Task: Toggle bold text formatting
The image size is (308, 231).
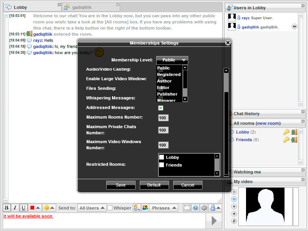Action: tap(7, 208)
